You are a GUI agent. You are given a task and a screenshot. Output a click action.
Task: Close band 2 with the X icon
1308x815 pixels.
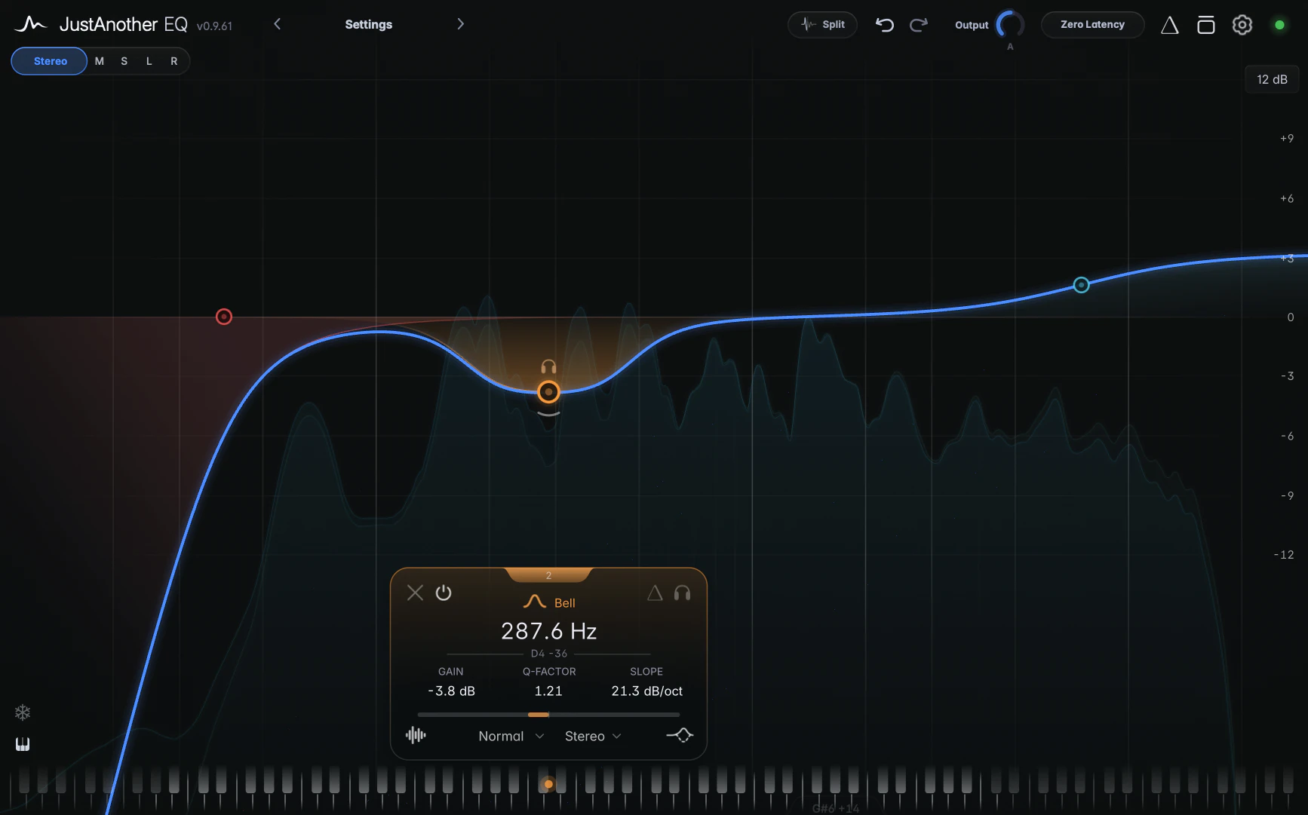point(415,593)
